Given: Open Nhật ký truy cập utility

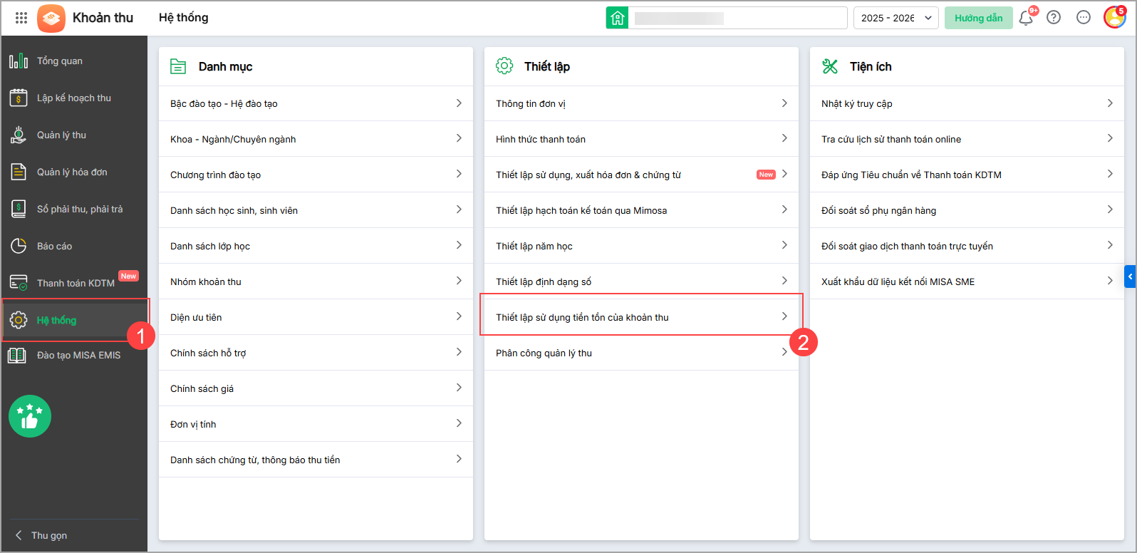Looking at the screenshot, I should [x=967, y=103].
